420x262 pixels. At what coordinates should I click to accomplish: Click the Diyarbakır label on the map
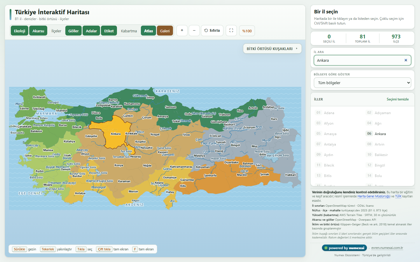[x=231, y=162]
